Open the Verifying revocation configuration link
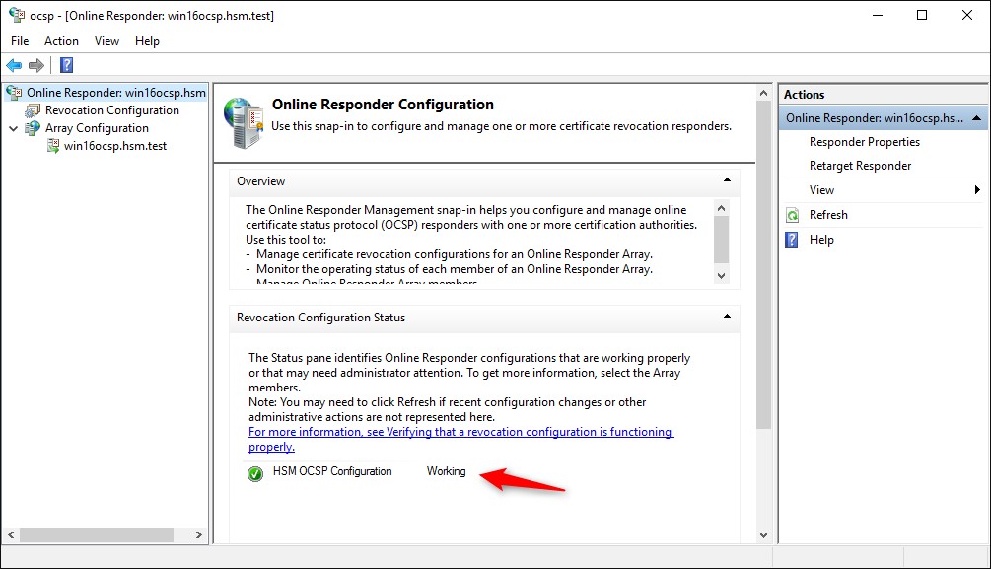This screenshot has width=991, height=569. 460,439
